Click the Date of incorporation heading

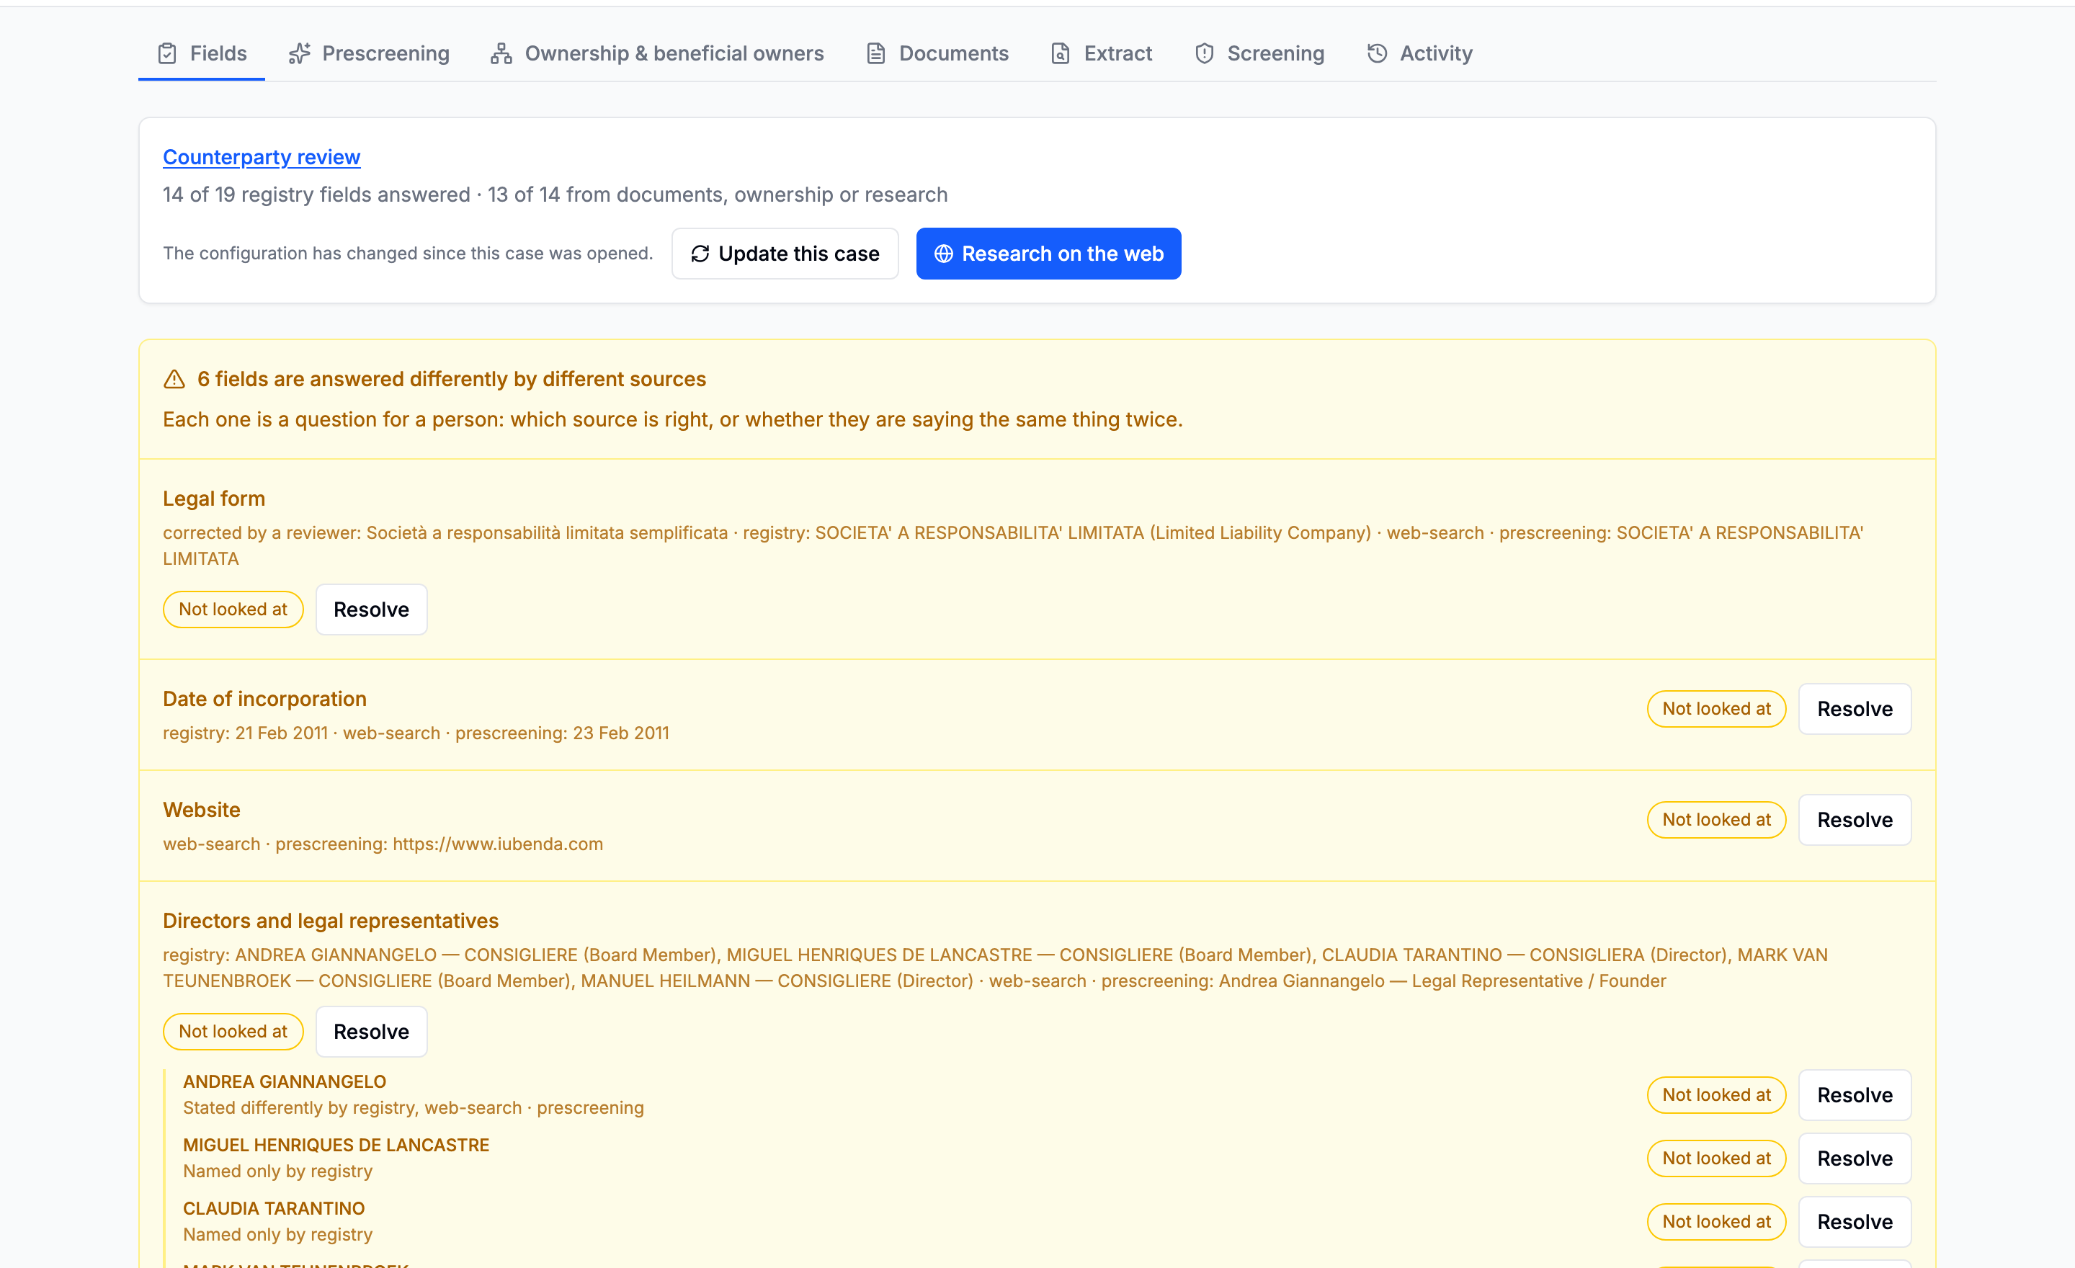tap(264, 699)
